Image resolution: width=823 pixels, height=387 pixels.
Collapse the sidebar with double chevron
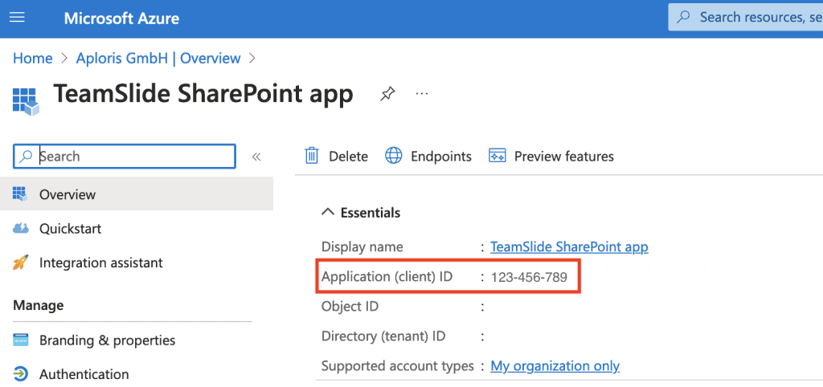[x=256, y=157]
